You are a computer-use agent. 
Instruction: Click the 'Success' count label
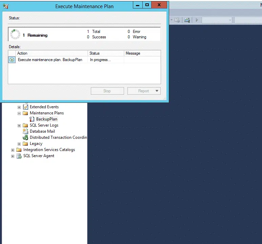pos(99,37)
